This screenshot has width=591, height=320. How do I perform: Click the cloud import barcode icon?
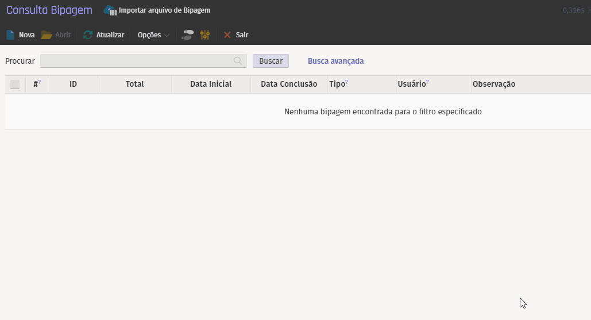[x=110, y=10]
